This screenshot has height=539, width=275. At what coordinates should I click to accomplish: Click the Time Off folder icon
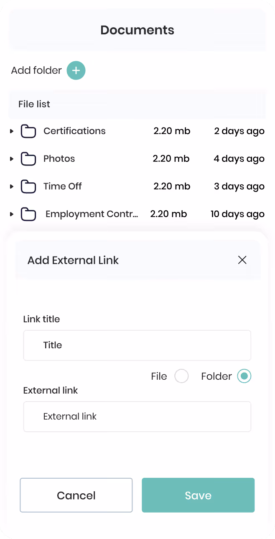28,187
